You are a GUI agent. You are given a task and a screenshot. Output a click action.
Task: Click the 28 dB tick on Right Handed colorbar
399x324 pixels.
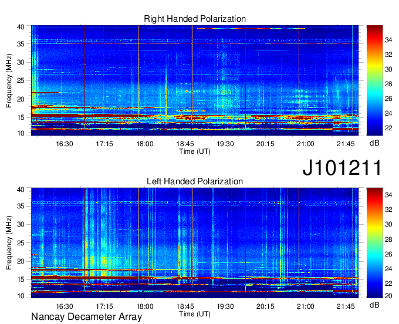coord(388,84)
